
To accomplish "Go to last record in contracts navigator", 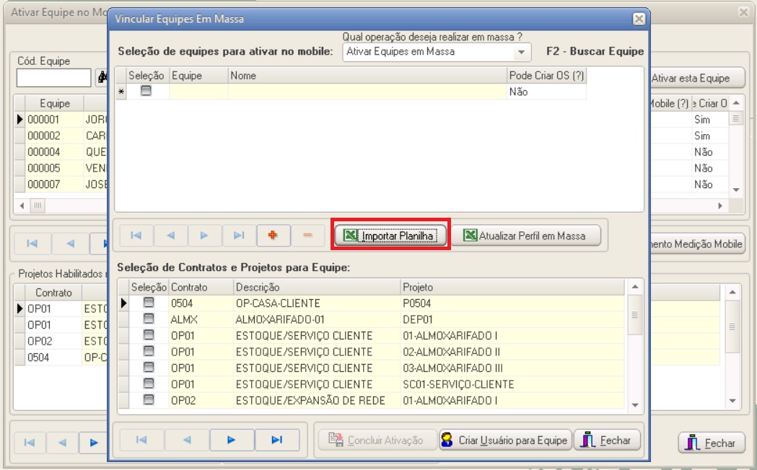I will coord(278,440).
